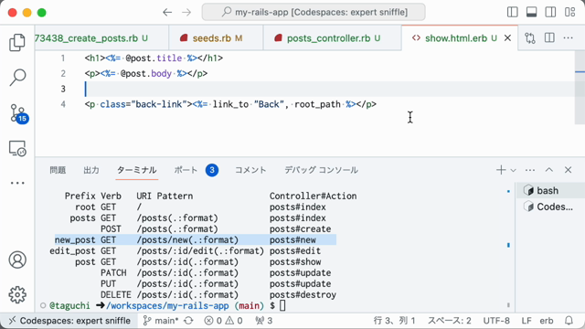Image resolution: width=585 pixels, height=329 pixels.
Task: Toggle the bottom panel layout button
Action: pos(531,12)
